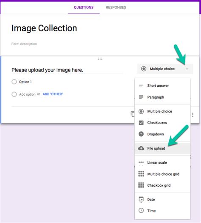The width and height of the screenshot is (201, 223).
Task: Click 'Add option' text
Action: coord(27,94)
